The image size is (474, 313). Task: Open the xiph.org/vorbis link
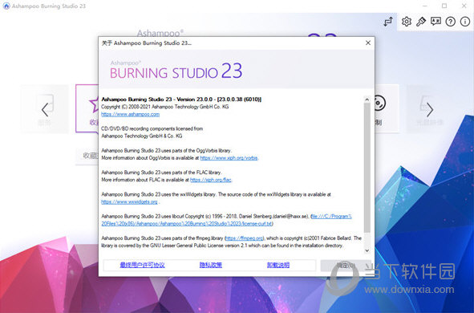229,158
